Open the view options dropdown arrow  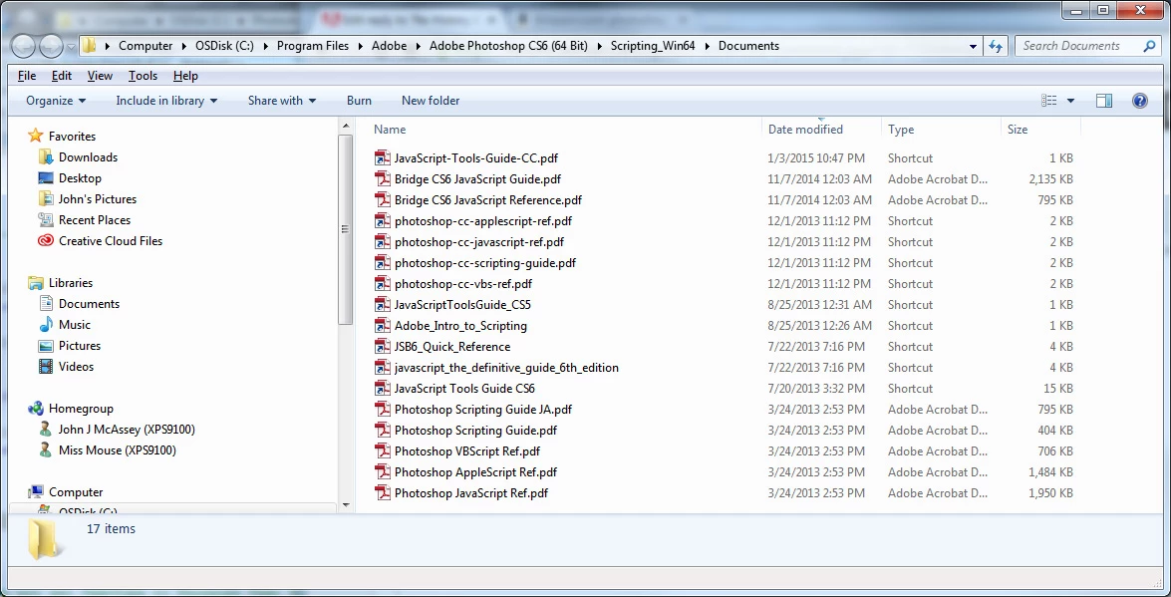(x=1070, y=100)
